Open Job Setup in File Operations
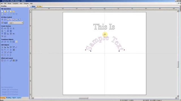Image resolution: width=181 pixels, height=101 pixels. 2,14
